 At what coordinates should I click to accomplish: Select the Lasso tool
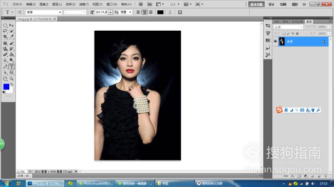(x=5, y=31)
